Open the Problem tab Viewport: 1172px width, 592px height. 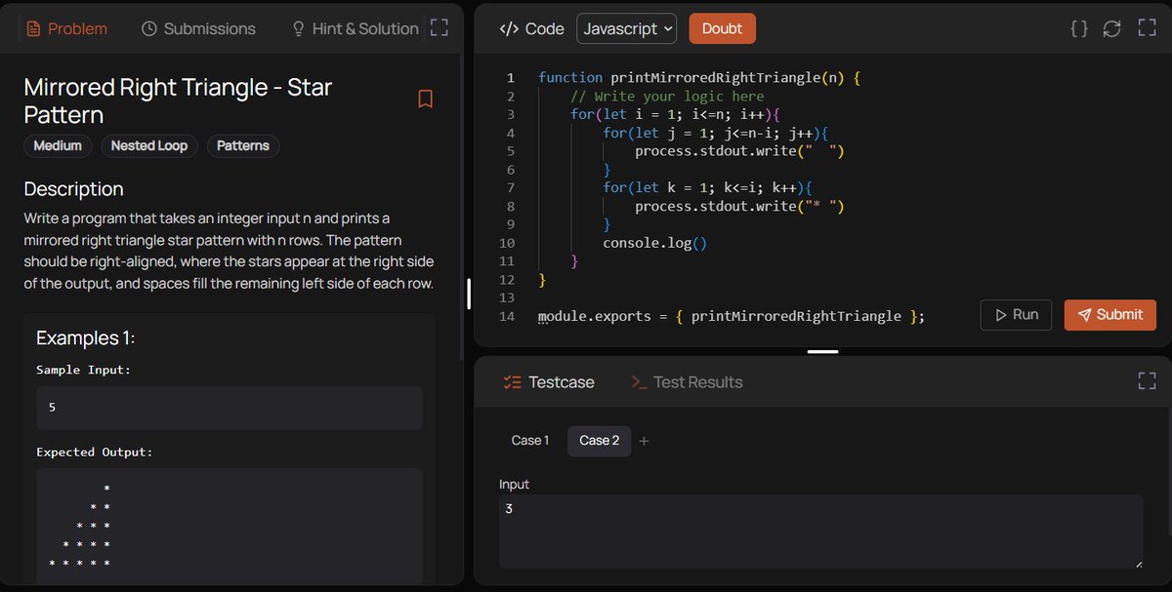click(66, 28)
